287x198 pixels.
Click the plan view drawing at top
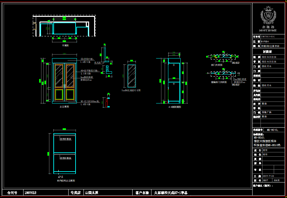tap(65, 28)
